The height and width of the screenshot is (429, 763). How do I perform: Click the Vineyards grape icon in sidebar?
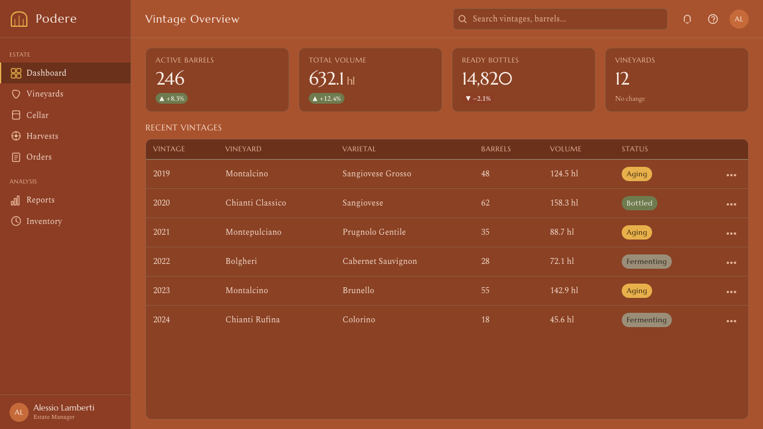(16, 94)
